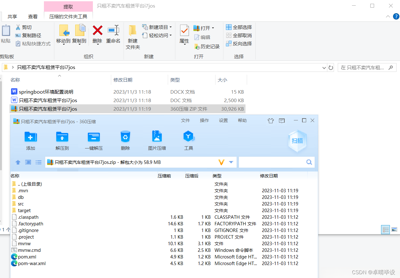Expand the 轻松访问 dropdown
Viewport: 400px width, 278px height.
click(x=171, y=36)
